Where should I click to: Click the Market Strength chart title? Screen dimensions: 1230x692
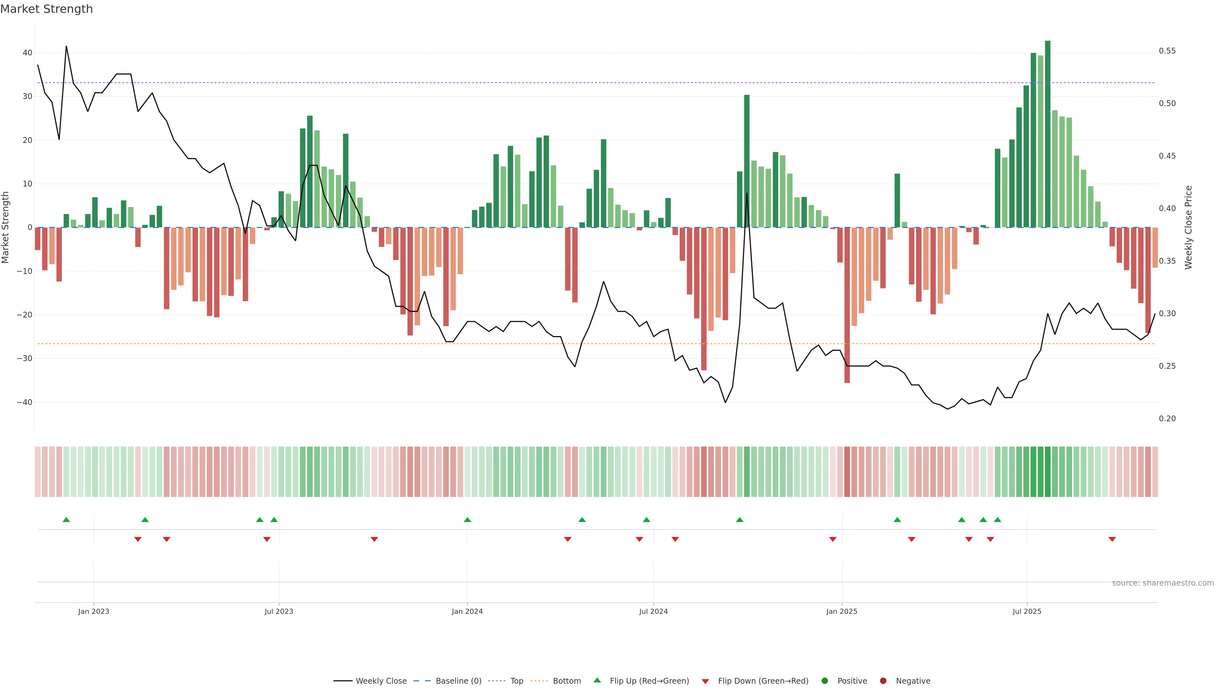pyautogui.click(x=46, y=9)
